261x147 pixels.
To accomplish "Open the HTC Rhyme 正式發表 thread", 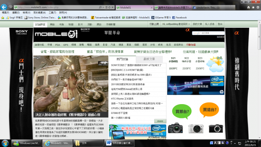I will pyautogui.click(x=122, y=99).
